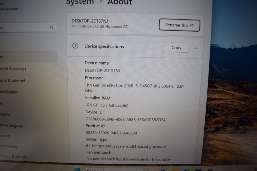Click the 16.0 GB (15.7 GB usable) value
257x171 pixels.
coord(107,105)
